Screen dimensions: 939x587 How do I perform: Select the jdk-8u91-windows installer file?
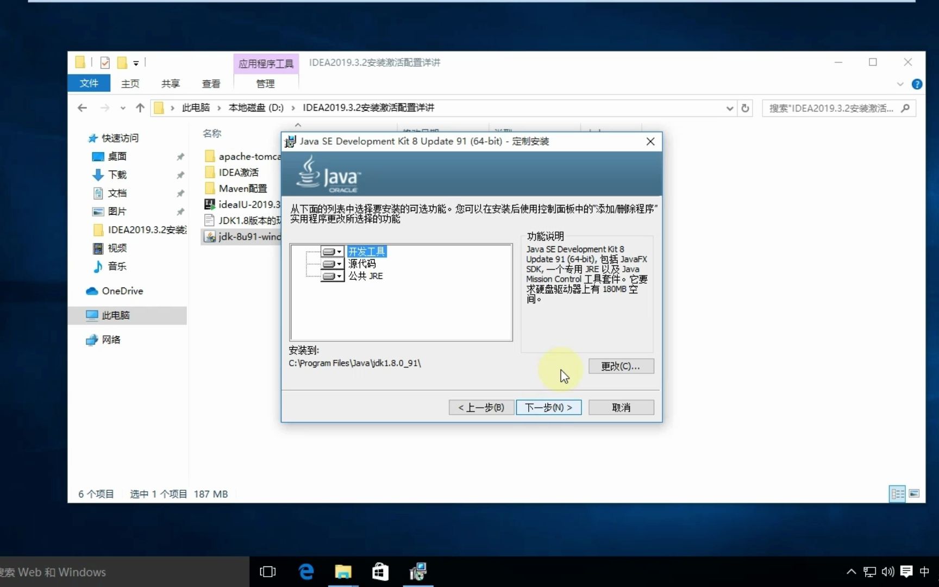point(242,236)
